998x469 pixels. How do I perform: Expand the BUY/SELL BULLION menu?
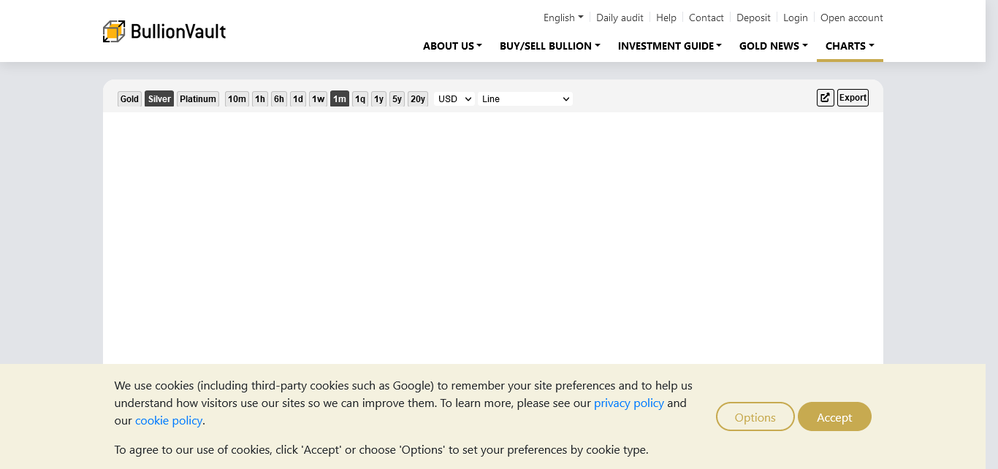549,46
